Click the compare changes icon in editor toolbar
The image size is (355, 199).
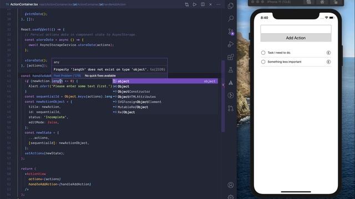pyautogui.click(x=187, y=4)
